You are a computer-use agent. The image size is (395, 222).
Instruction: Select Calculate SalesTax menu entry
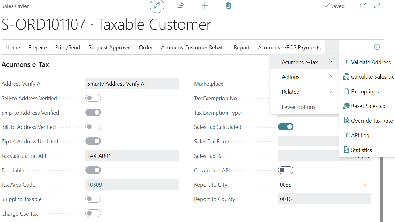(372, 77)
